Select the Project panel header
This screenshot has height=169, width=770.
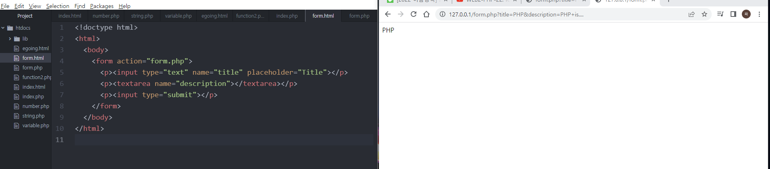click(x=25, y=16)
